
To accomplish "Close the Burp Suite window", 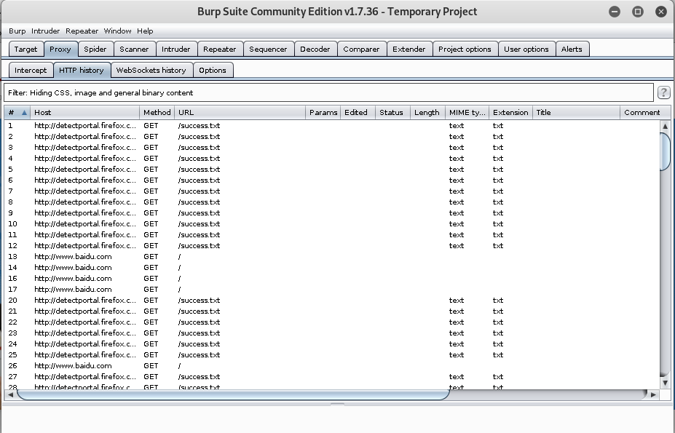I will click(660, 12).
